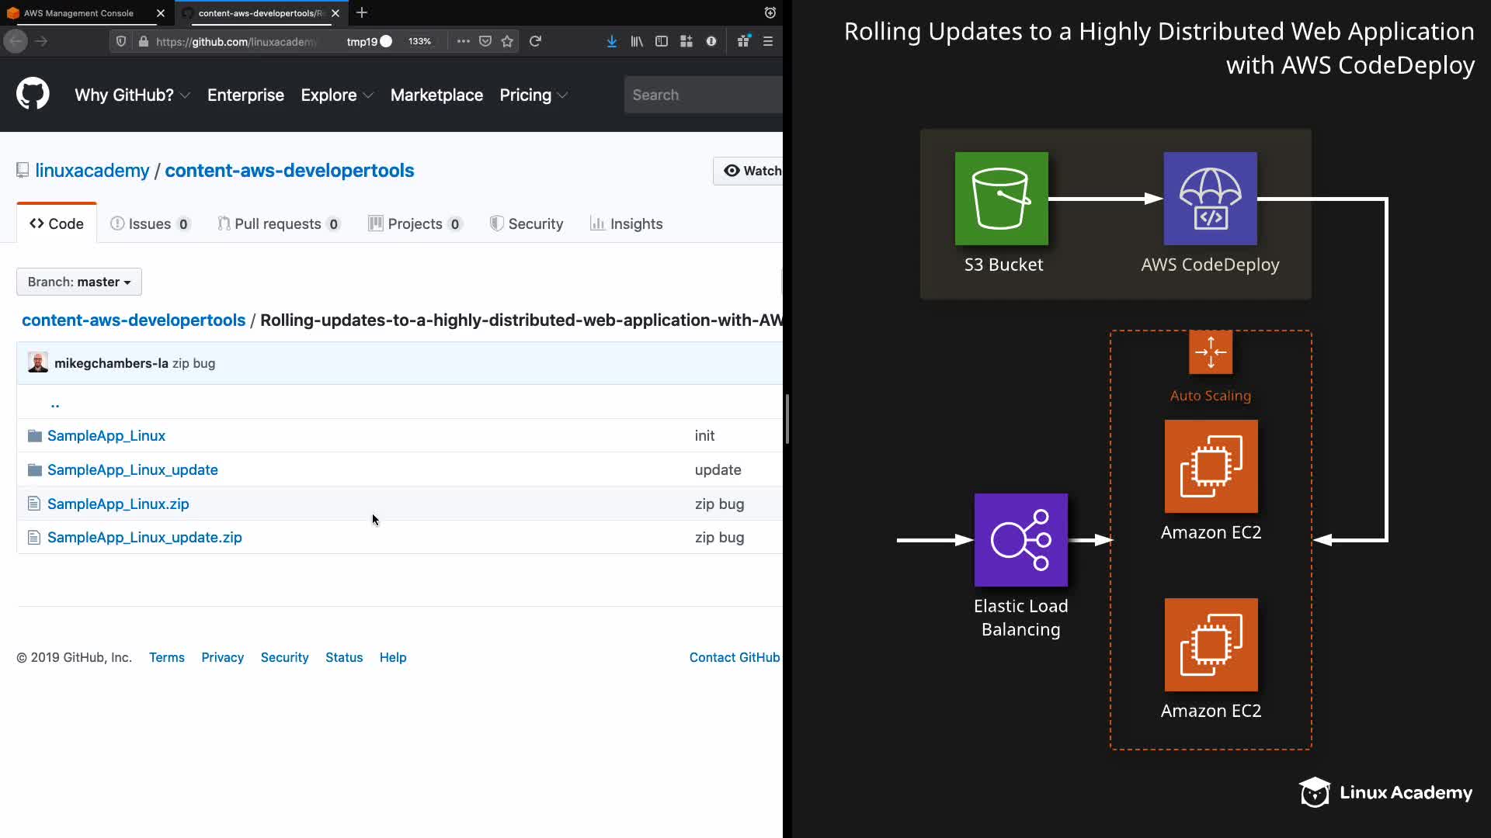
Task: Click tracking protection shield icon
Action: 121,42
